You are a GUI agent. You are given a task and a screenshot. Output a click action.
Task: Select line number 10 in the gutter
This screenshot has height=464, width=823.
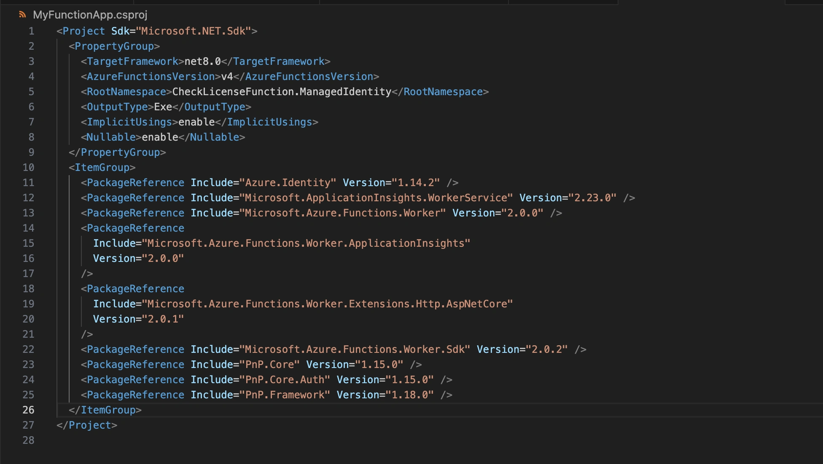(28, 168)
